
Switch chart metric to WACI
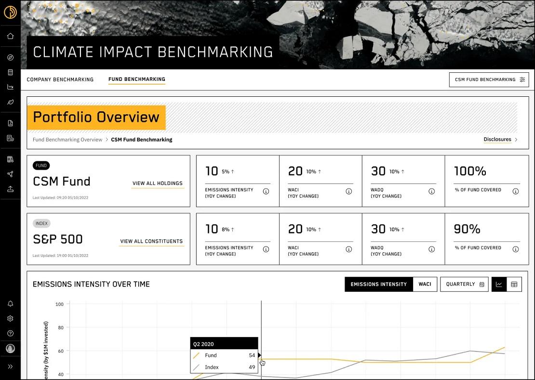click(x=425, y=284)
